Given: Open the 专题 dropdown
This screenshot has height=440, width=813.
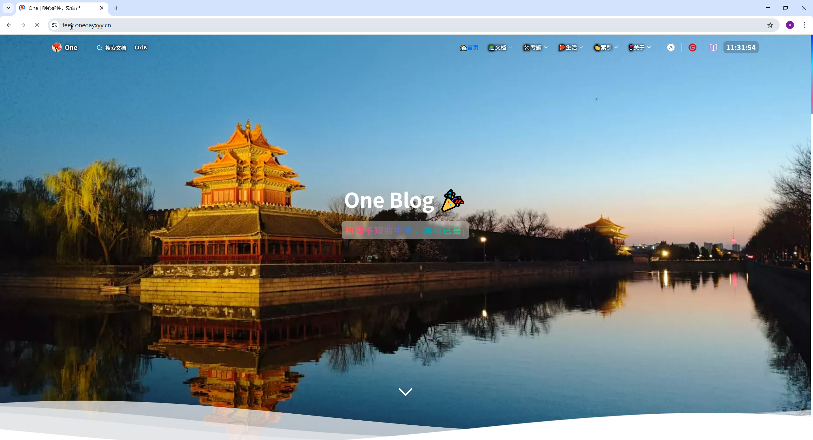Looking at the screenshot, I should click(x=535, y=47).
